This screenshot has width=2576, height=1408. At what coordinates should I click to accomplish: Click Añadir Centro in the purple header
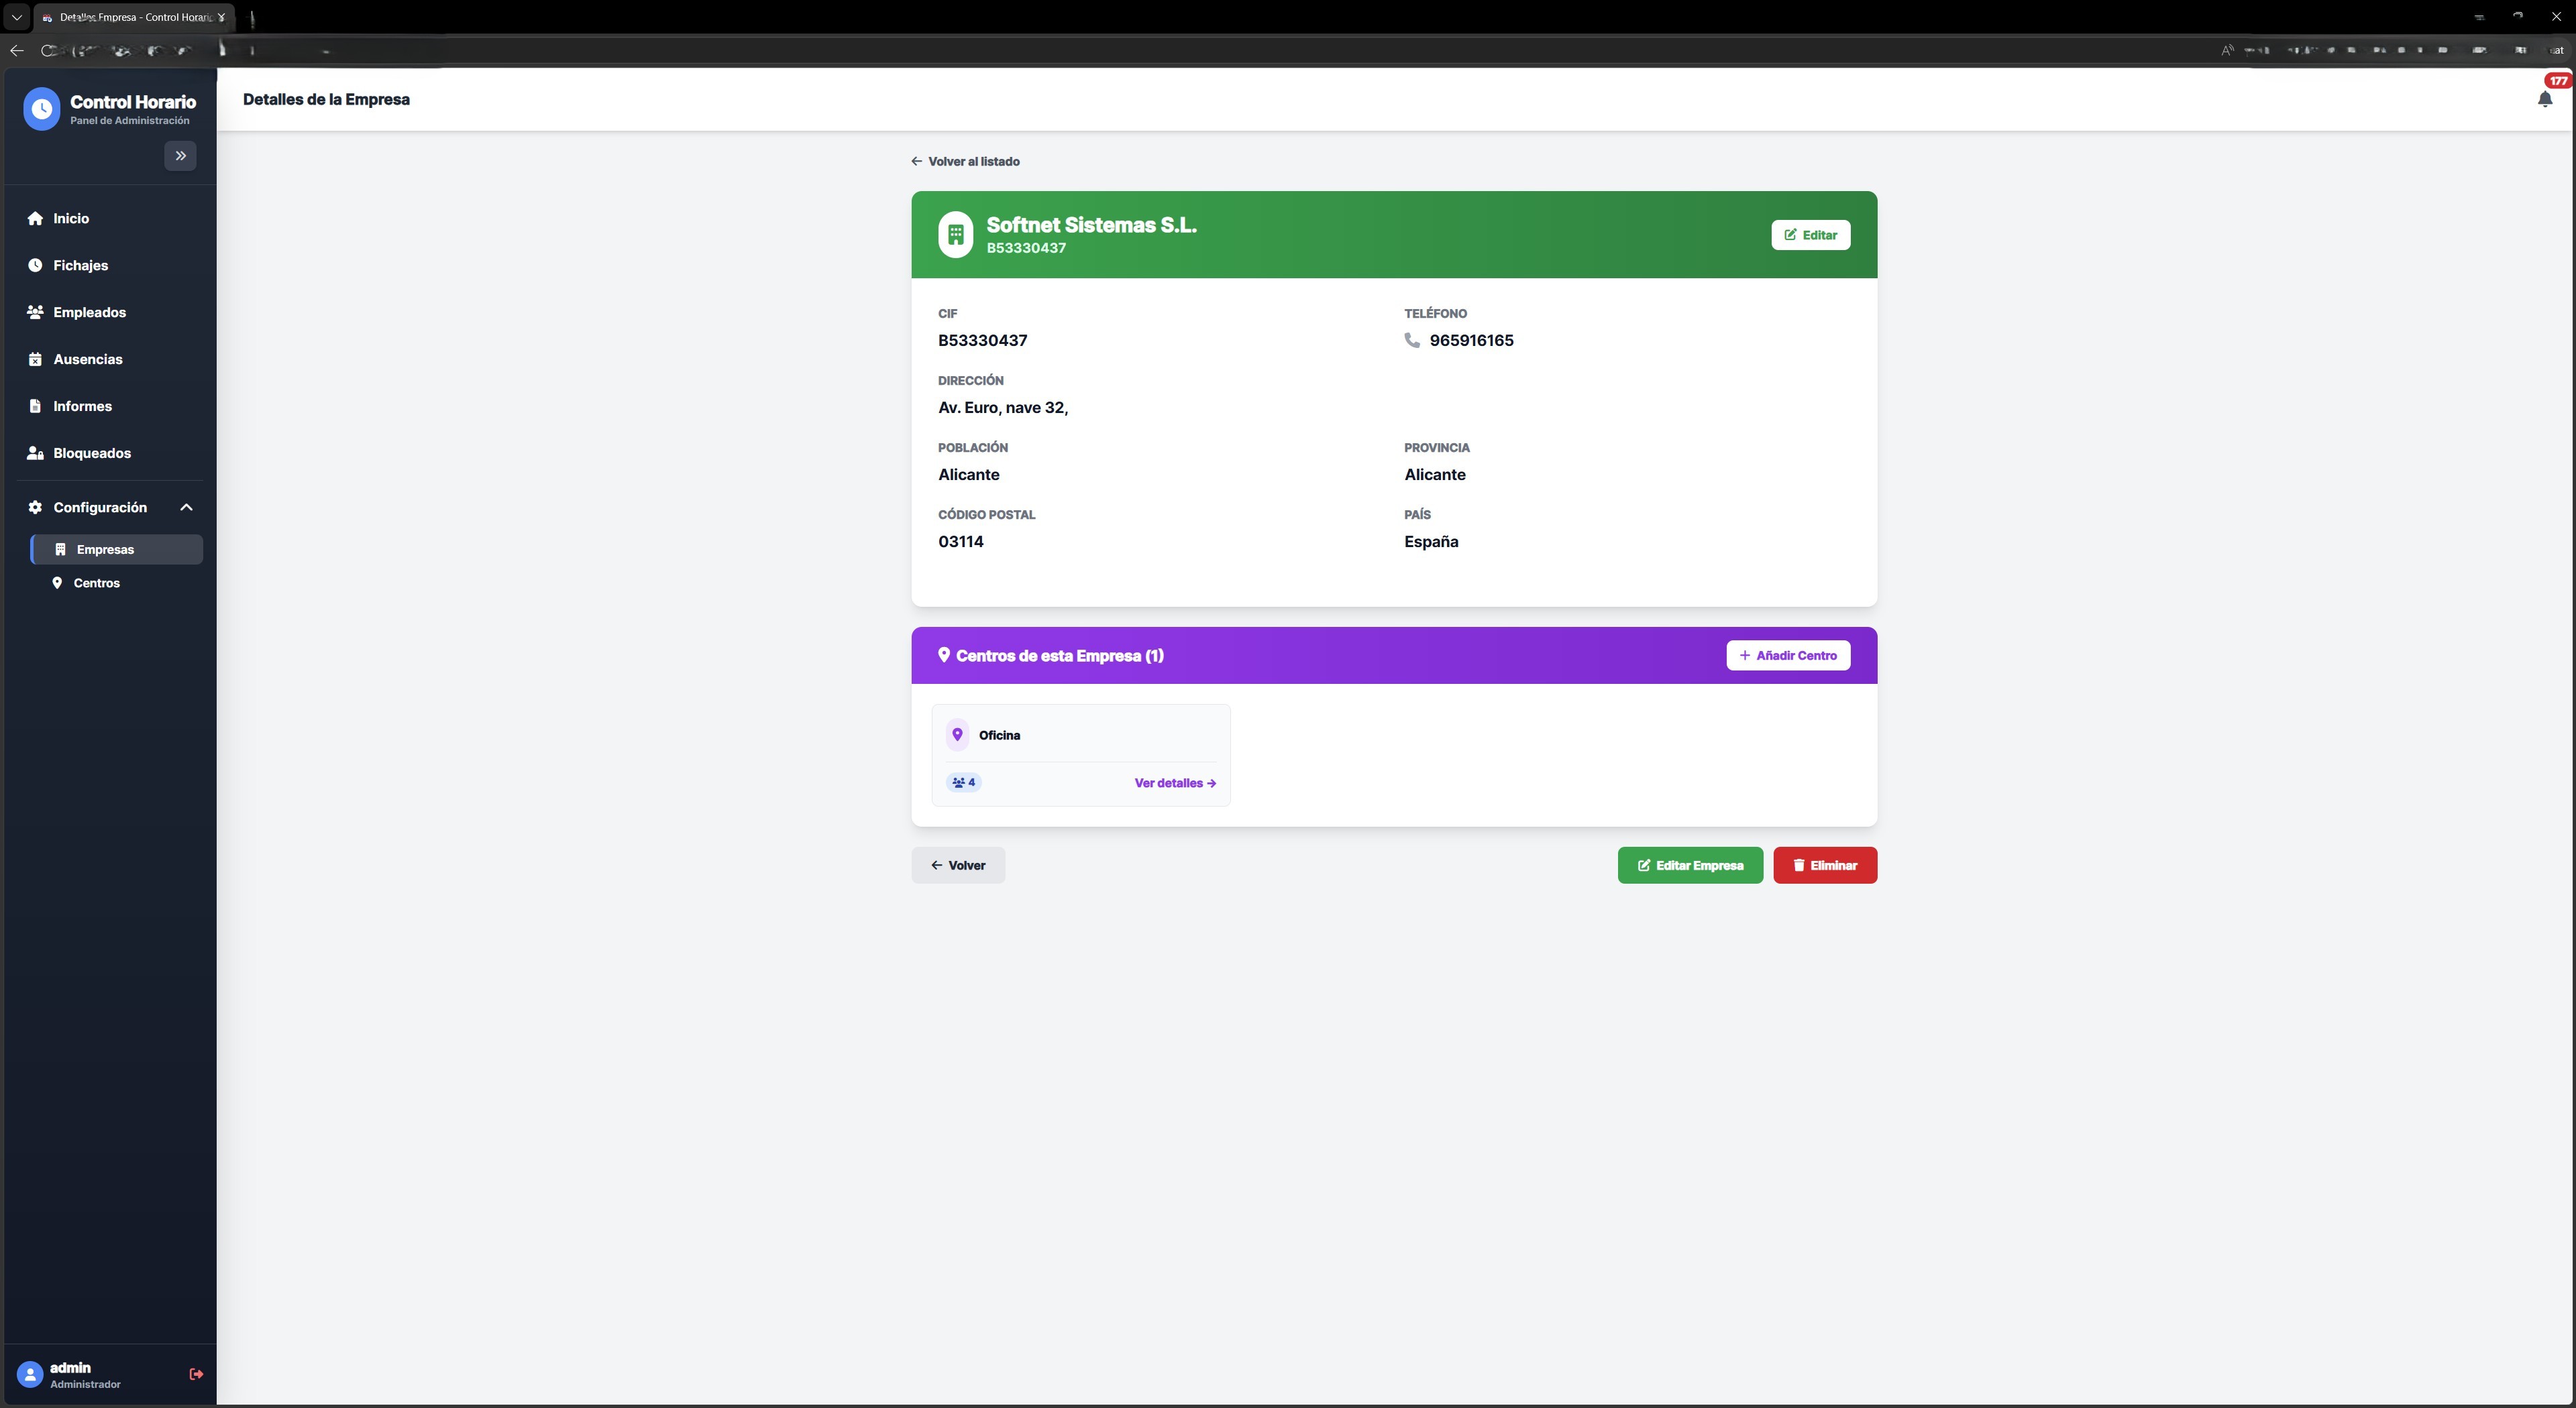coord(1788,656)
